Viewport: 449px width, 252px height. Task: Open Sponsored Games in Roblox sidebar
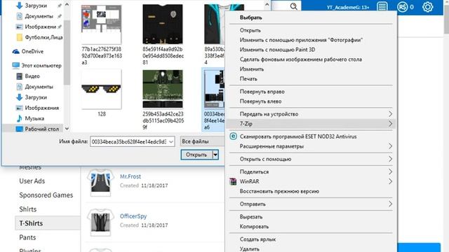pos(46,195)
